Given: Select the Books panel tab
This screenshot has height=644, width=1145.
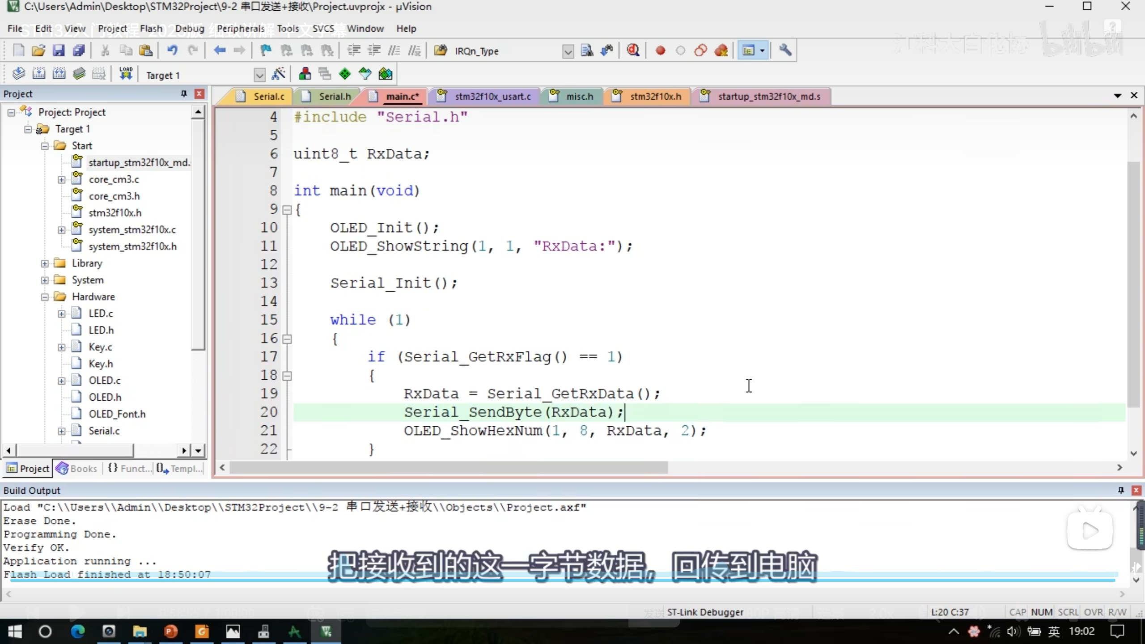Looking at the screenshot, I should pos(77,468).
